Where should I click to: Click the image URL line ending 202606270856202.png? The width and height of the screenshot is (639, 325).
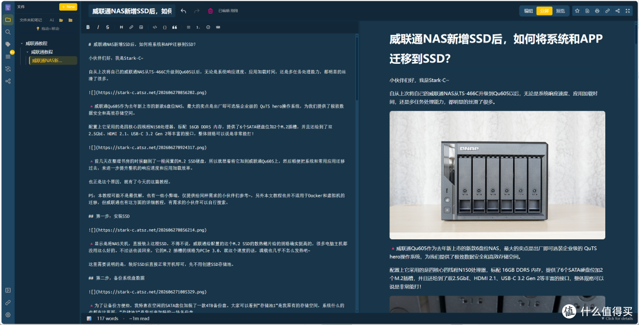147,92
